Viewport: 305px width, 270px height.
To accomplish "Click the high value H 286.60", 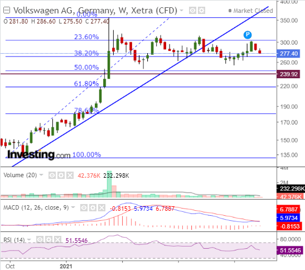I will 43,21.
